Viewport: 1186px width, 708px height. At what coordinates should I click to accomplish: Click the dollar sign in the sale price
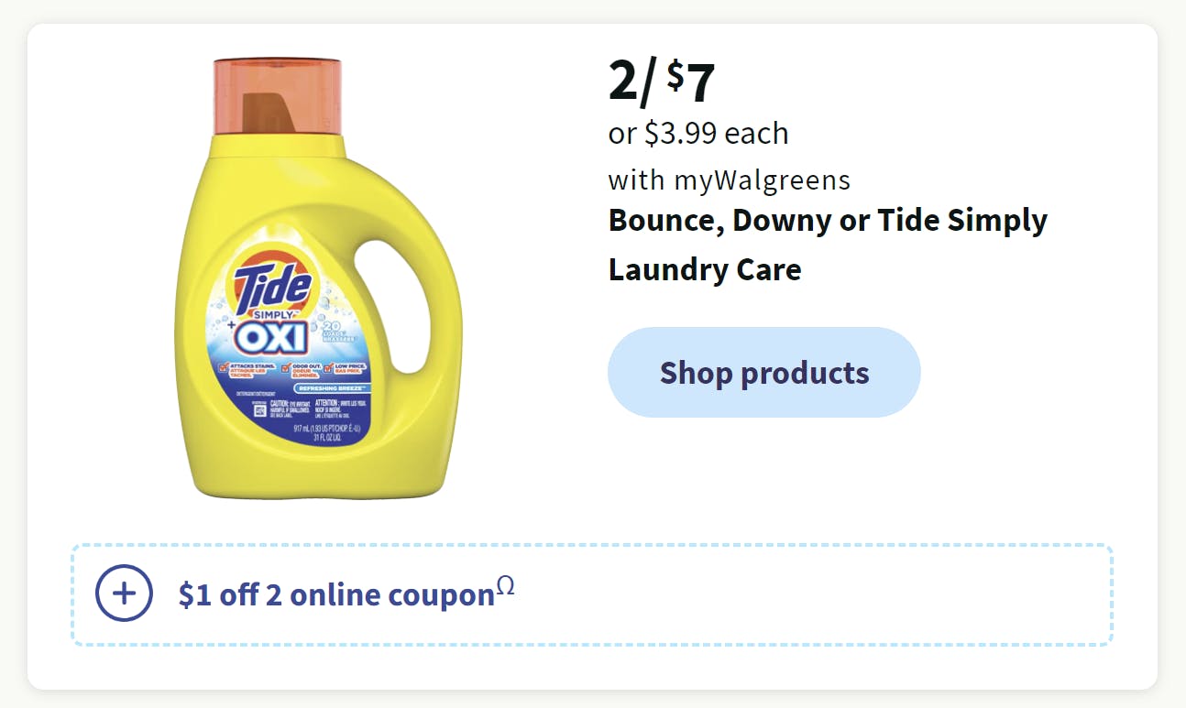[675, 75]
